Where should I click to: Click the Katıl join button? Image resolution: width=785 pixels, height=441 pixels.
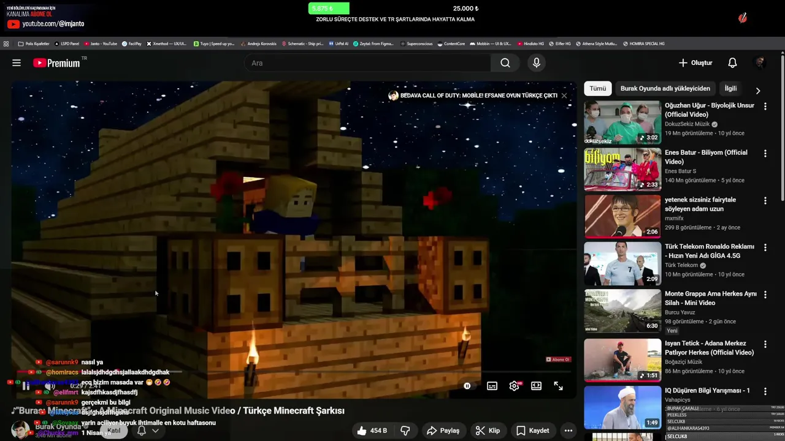coord(114,431)
